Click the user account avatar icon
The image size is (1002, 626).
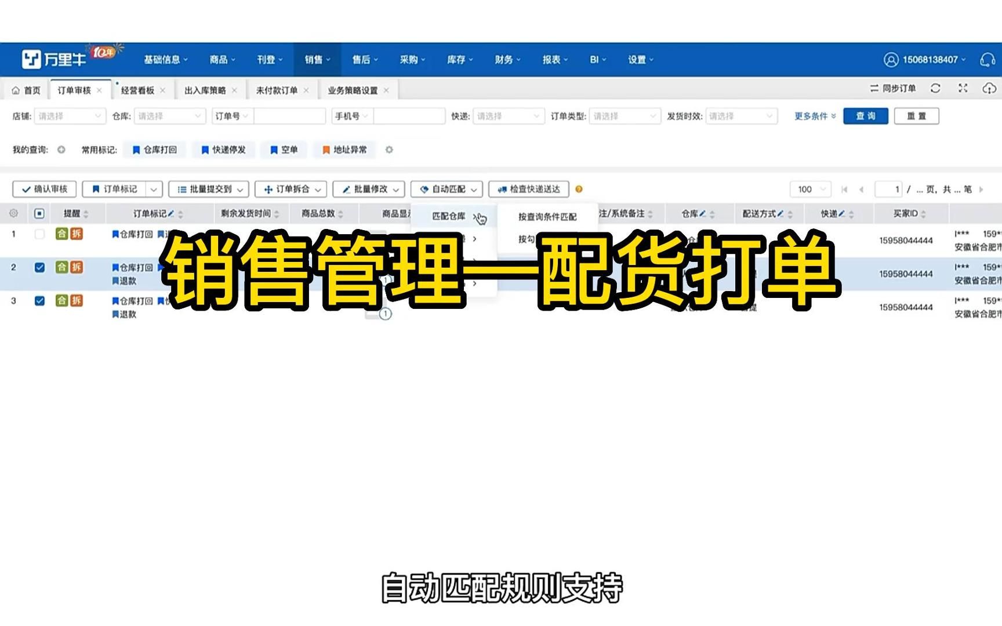click(x=891, y=59)
